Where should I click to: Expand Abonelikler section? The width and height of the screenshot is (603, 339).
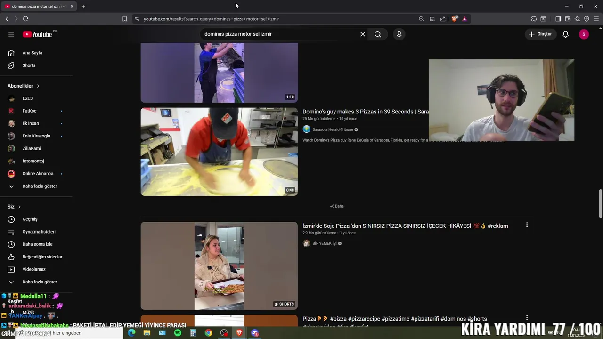pos(24,86)
